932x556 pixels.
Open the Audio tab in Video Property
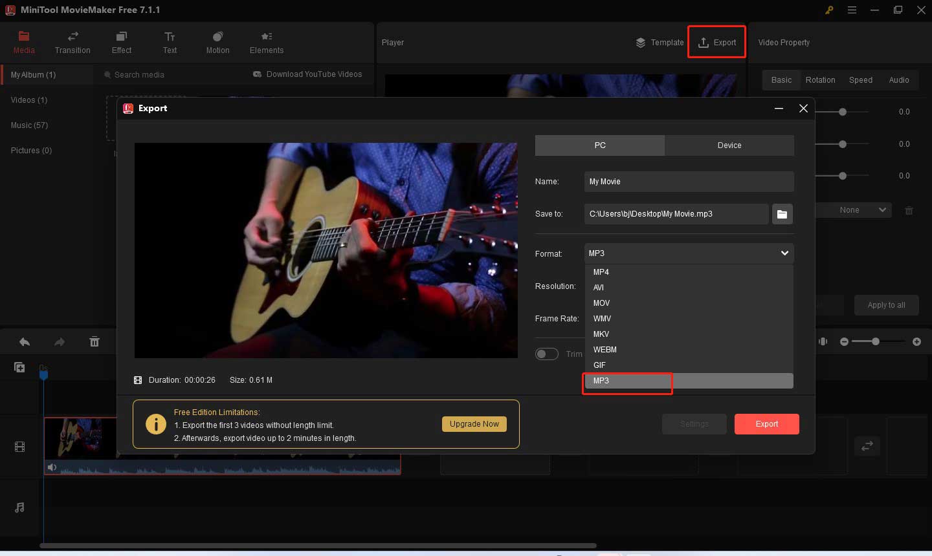[x=899, y=80]
